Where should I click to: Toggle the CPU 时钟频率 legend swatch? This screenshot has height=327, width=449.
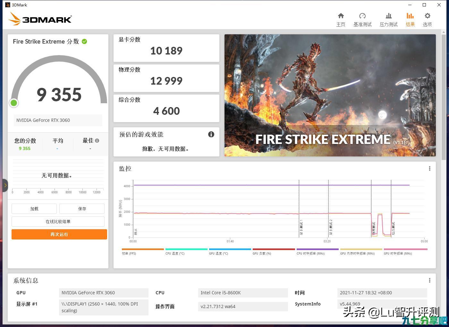[x=318, y=249]
